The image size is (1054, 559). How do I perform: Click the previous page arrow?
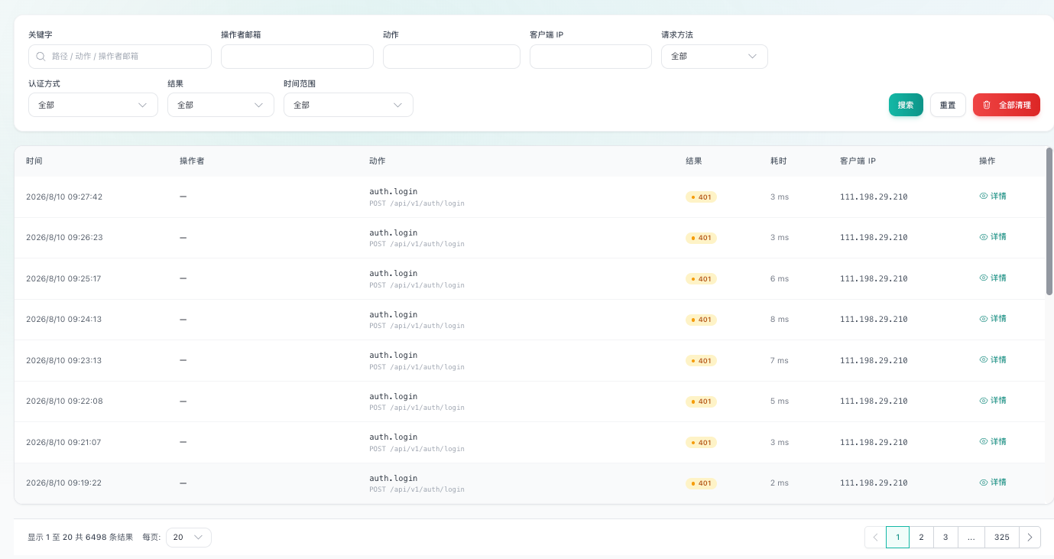tap(875, 538)
